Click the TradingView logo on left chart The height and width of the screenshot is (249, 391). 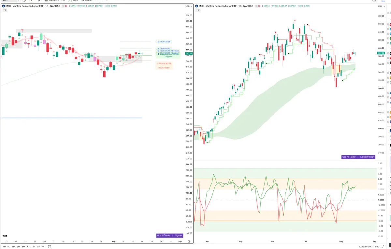(x=5, y=236)
